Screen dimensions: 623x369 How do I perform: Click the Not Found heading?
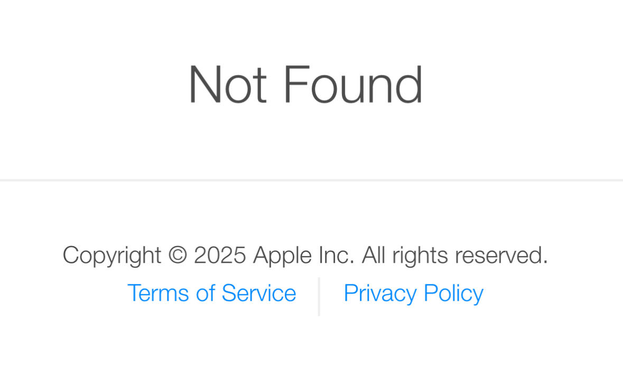[305, 84]
